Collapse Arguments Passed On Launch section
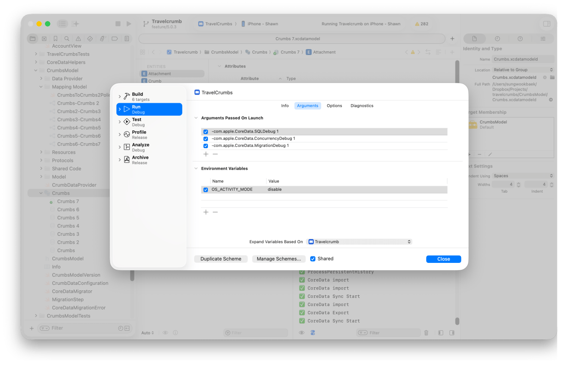This screenshot has width=578, height=367. 196,118
